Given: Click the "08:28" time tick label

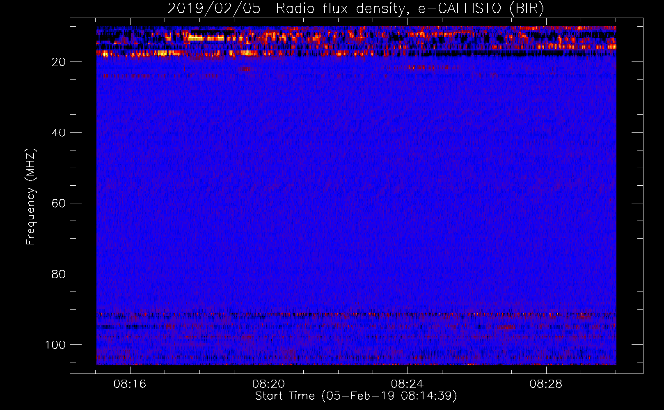Looking at the screenshot, I should click(546, 384).
